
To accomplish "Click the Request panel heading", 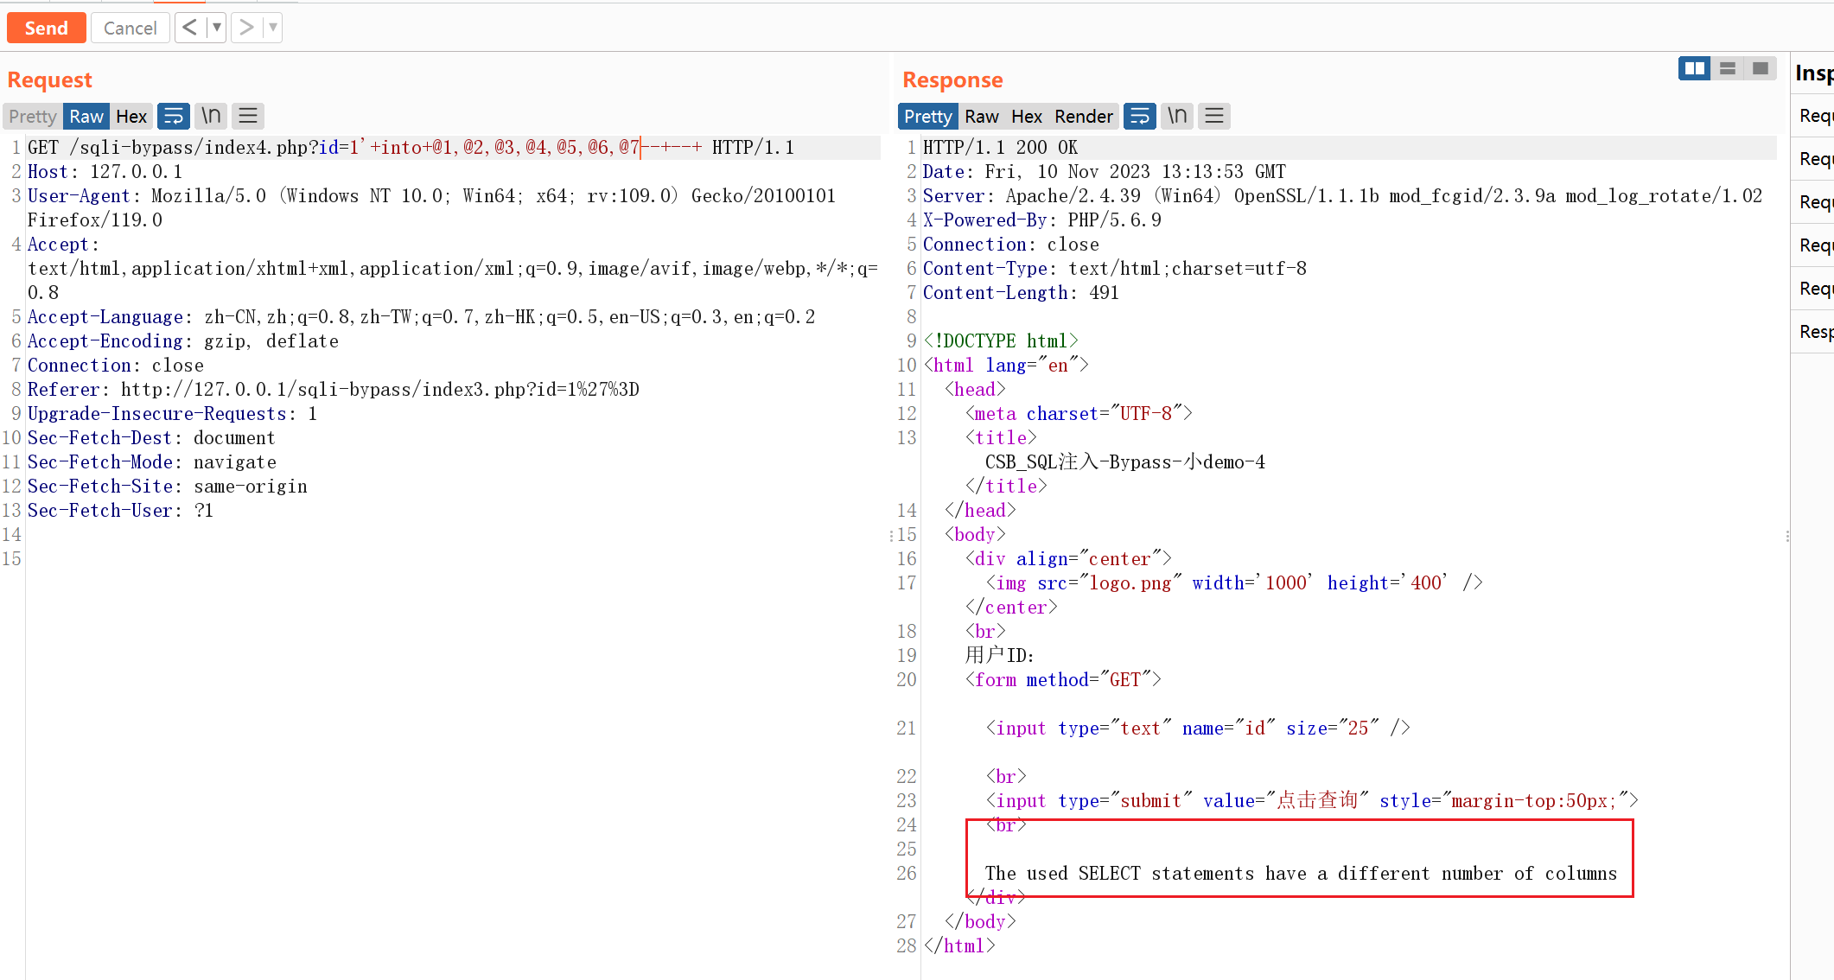I will tap(49, 80).
